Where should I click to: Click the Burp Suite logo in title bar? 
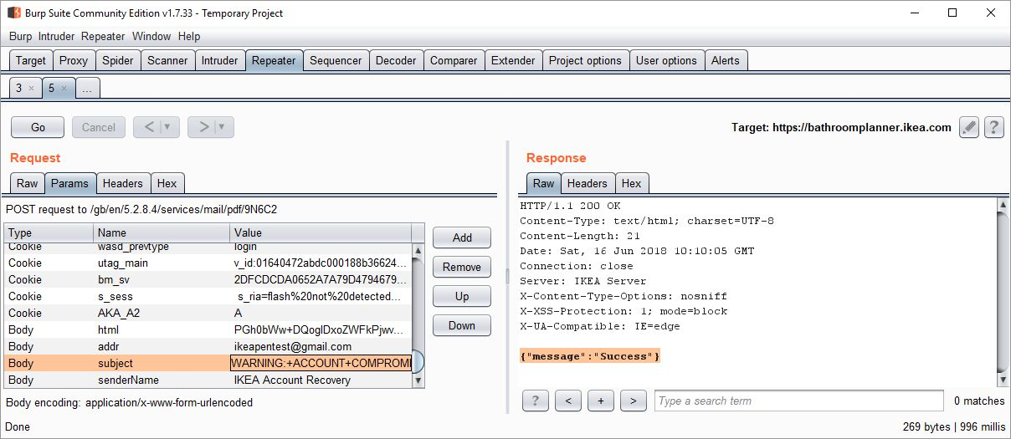(13, 13)
